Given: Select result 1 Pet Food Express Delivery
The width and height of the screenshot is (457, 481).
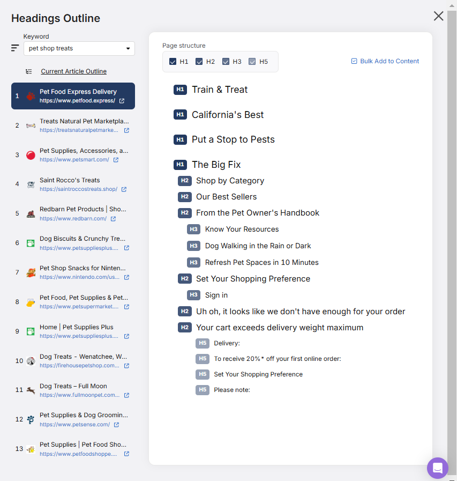Looking at the screenshot, I should [73, 96].
